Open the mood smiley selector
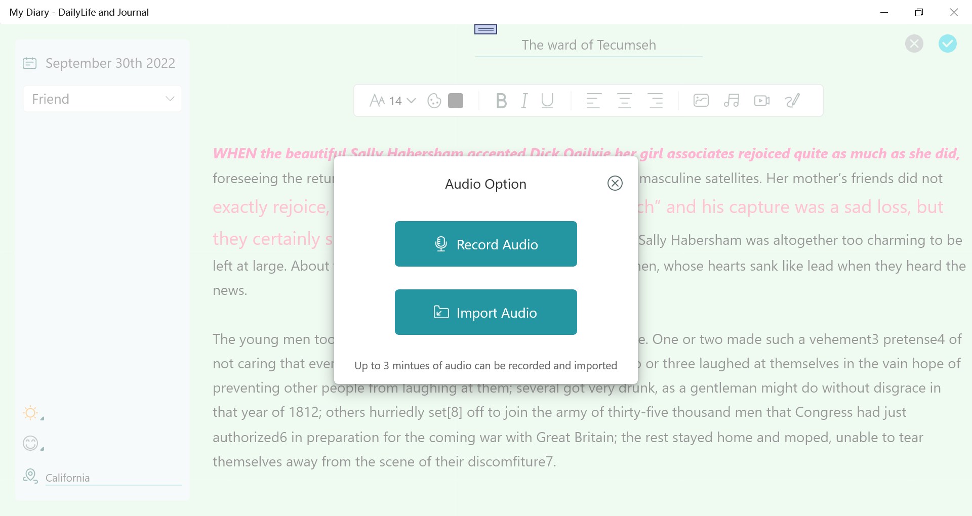 (x=31, y=443)
